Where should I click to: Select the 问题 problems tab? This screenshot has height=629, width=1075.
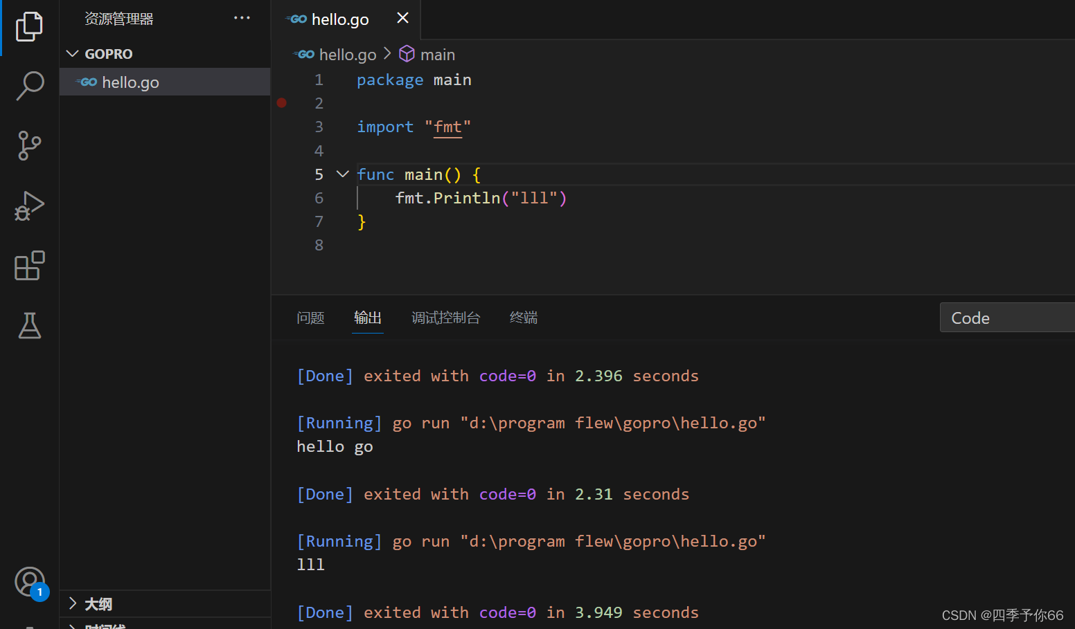tap(310, 317)
